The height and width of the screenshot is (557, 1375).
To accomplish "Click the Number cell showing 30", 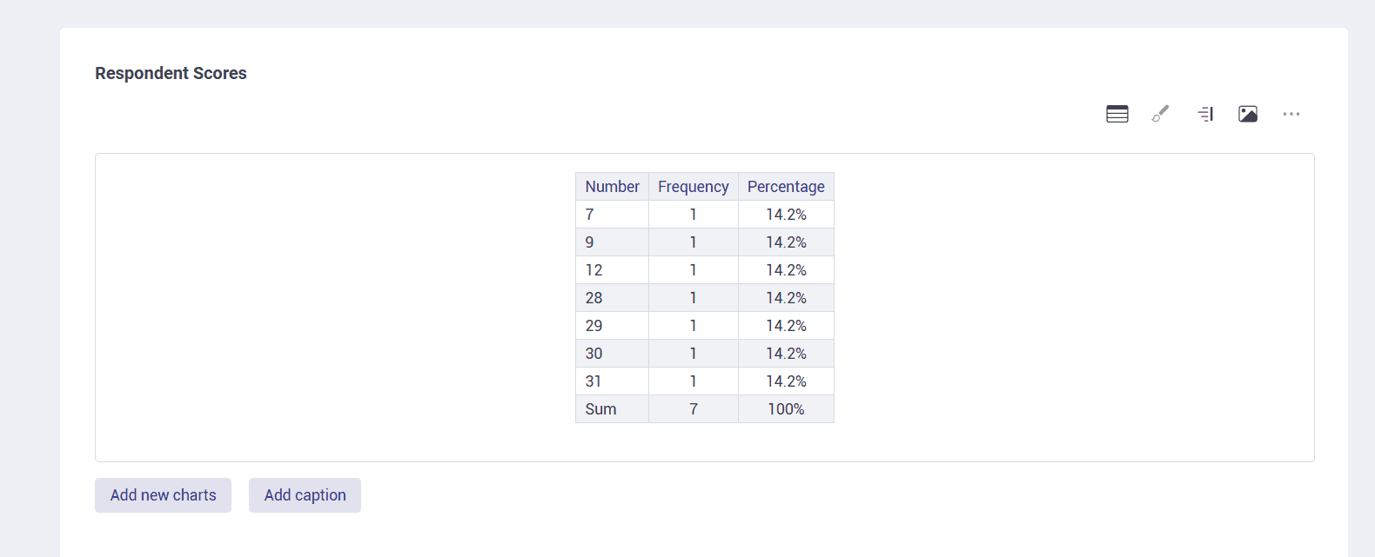I will click(612, 354).
